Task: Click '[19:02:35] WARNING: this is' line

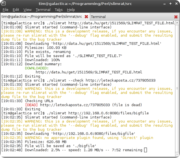Action: [x=87, y=121]
